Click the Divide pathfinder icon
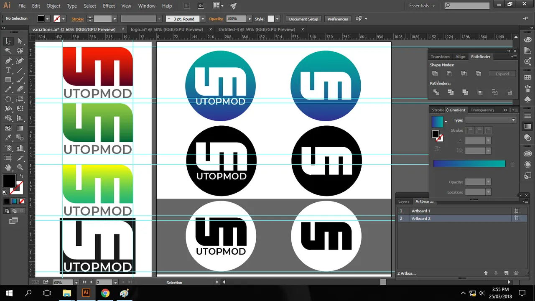The width and height of the screenshot is (535, 301). pos(436,92)
